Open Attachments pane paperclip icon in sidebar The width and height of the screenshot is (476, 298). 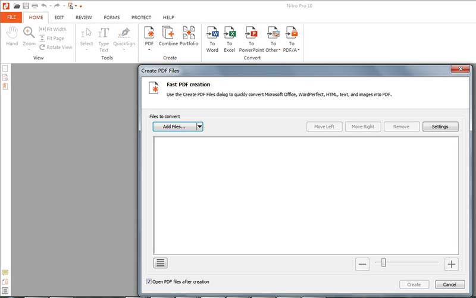5,281
